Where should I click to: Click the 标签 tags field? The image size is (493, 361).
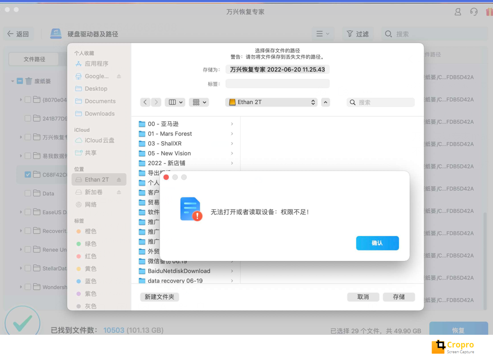[277, 84]
